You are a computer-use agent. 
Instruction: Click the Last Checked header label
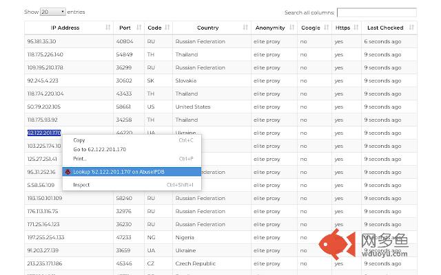coord(385,27)
